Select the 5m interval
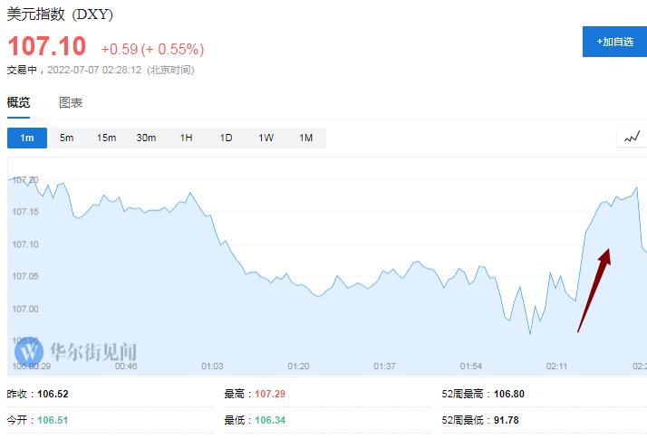The width and height of the screenshot is (647, 439). (x=66, y=138)
